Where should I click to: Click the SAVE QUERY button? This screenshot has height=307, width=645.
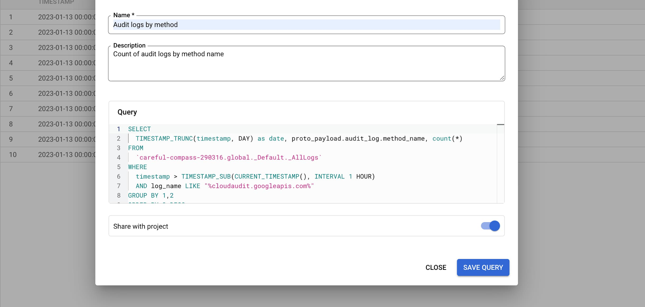coord(483,267)
